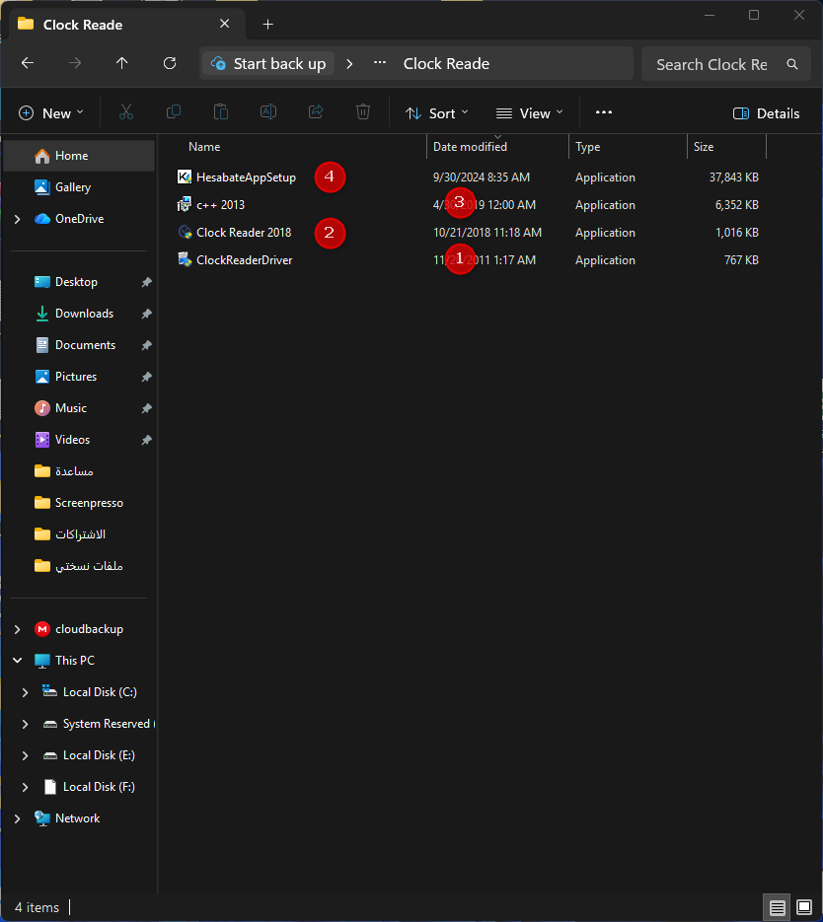Click the Forward navigation arrow
Viewport: 823px width, 922px height.
(75, 63)
